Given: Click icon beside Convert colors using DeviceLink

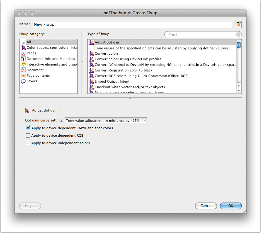Looking at the screenshot, I should [91, 59].
